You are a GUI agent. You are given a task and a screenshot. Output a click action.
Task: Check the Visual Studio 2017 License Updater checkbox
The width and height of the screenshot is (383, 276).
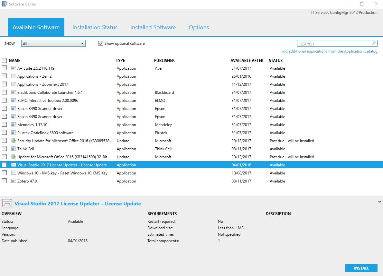5,165
